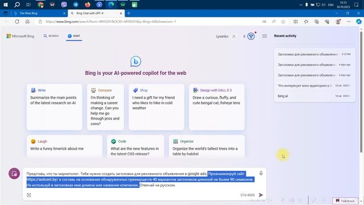Image resolution: width=364 pixels, height=205 pixels.
Task: Open the Edge profile avatar
Action: pos(338,22)
